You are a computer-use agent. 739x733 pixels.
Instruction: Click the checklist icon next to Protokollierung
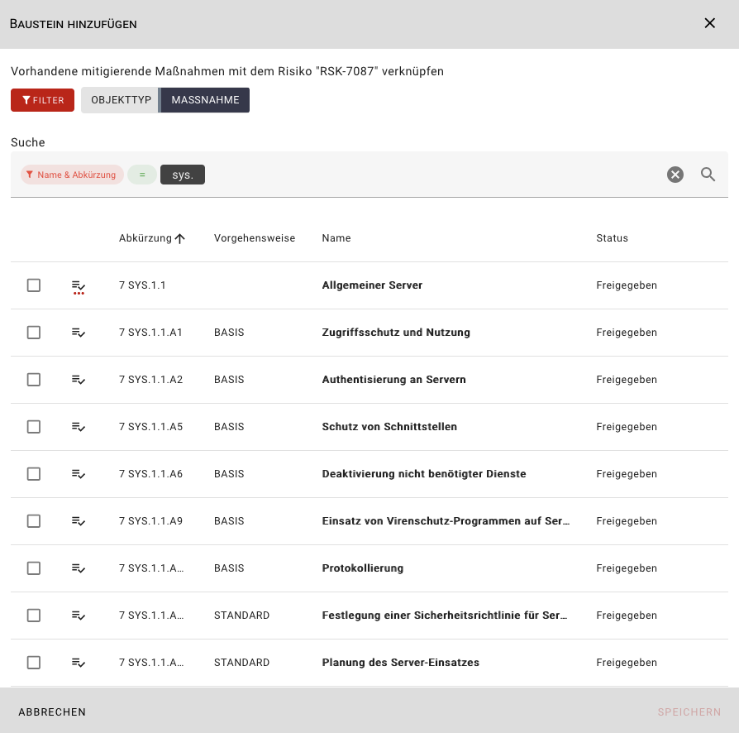click(x=79, y=568)
